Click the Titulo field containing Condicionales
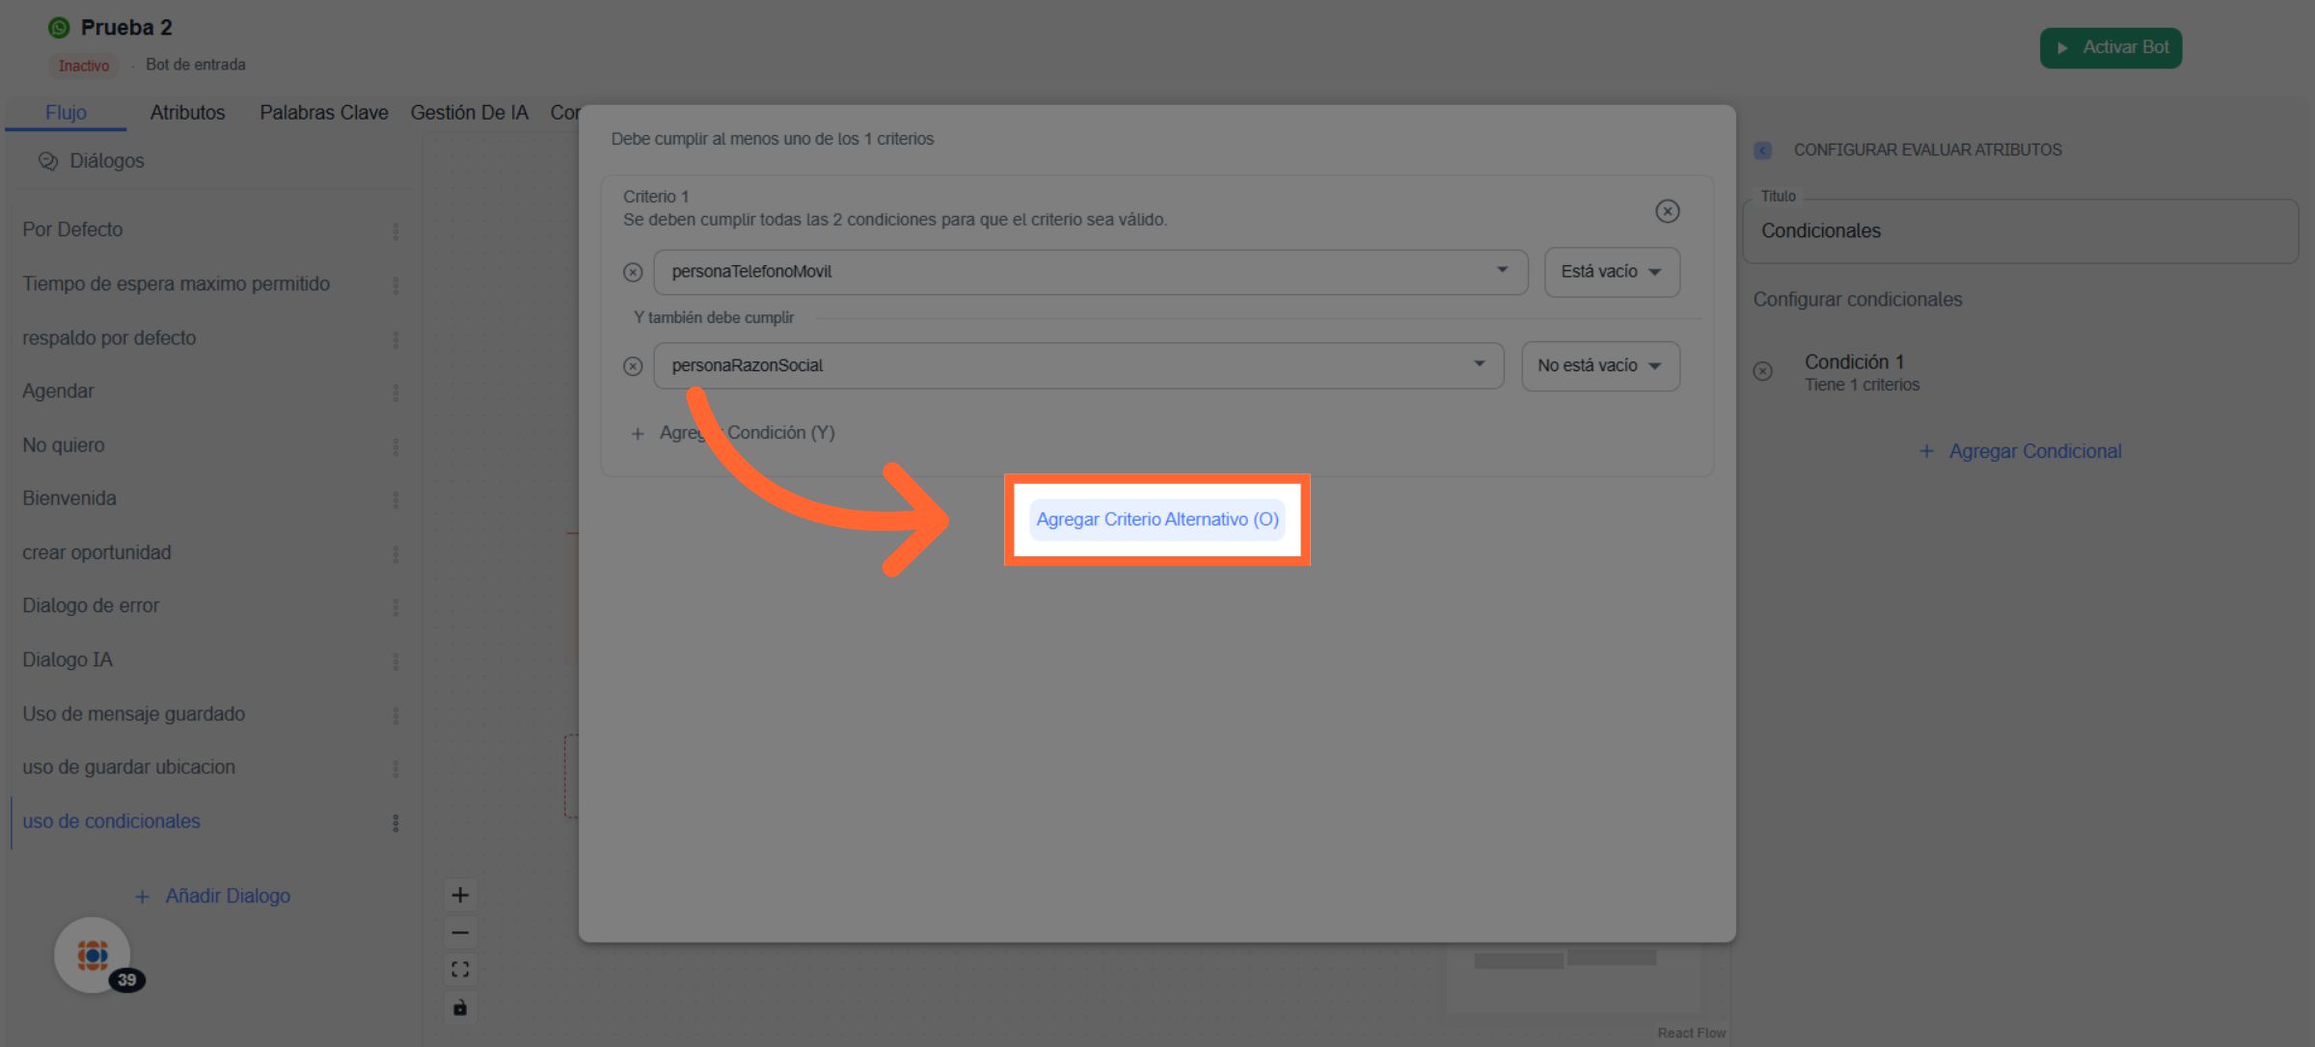 2020,231
